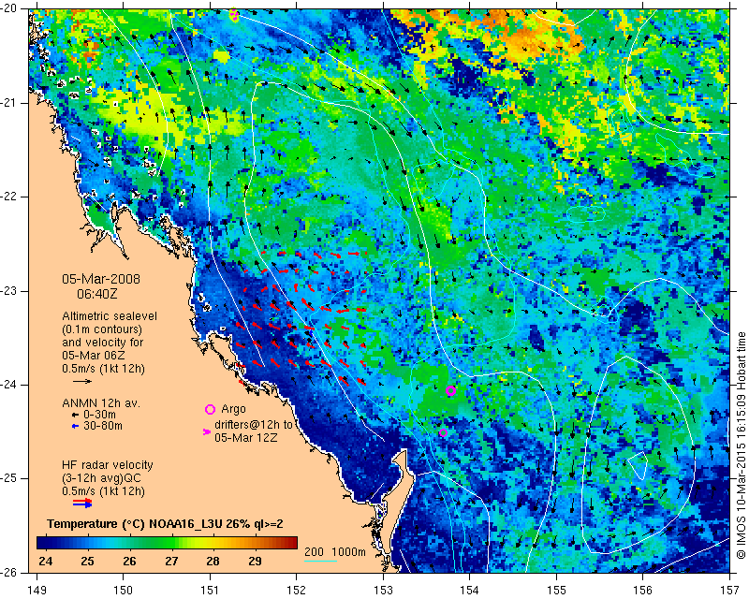Image resolution: width=749 pixels, height=599 pixels.
Task: Click the latitude axis label -20
Action: pyautogui.click(x=9, y=9)
